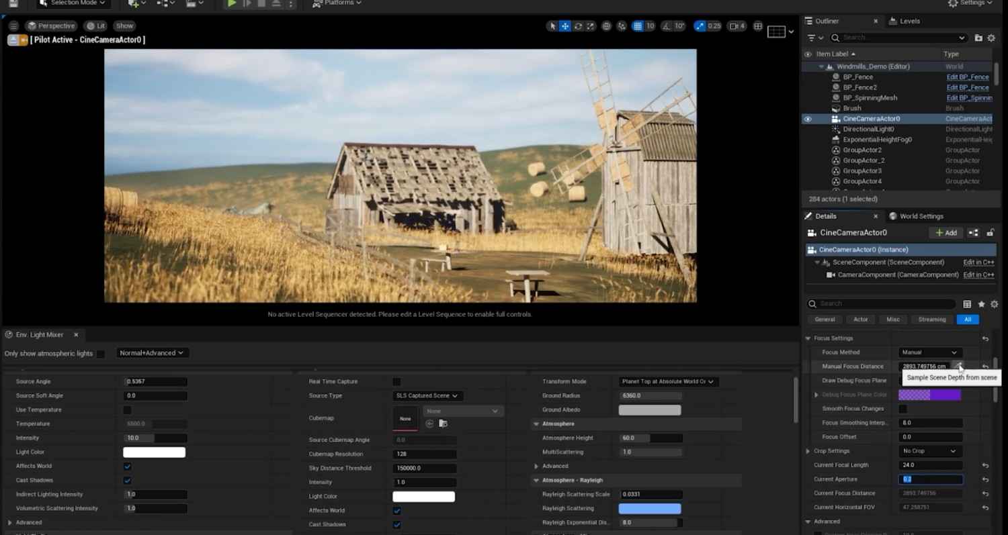Open the Settings menu

(x=970, y=3)
